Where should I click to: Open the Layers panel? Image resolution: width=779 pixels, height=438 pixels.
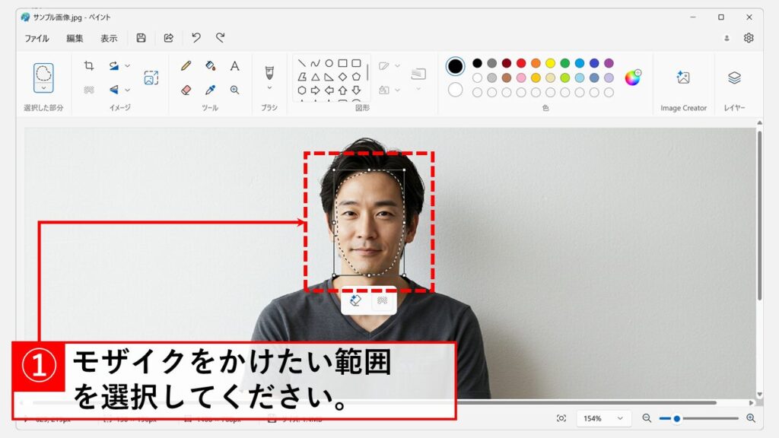pos(734,78)
